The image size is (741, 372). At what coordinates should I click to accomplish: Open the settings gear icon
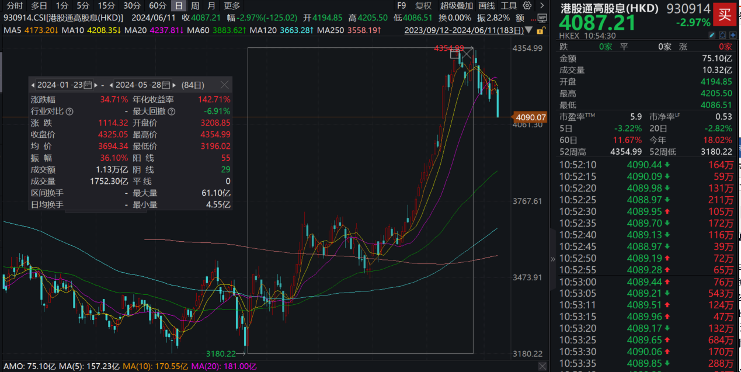(527, 6)
